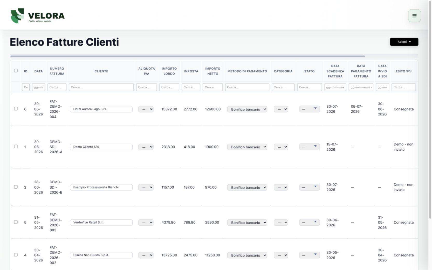Click Consegnata status in VerdeVivo row
The image size is (432, 270).
point(403,223)
